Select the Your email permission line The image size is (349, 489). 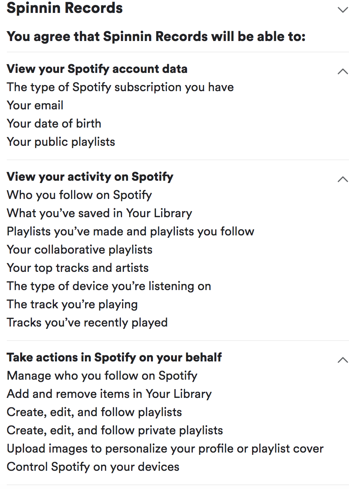tap(35, 105)
